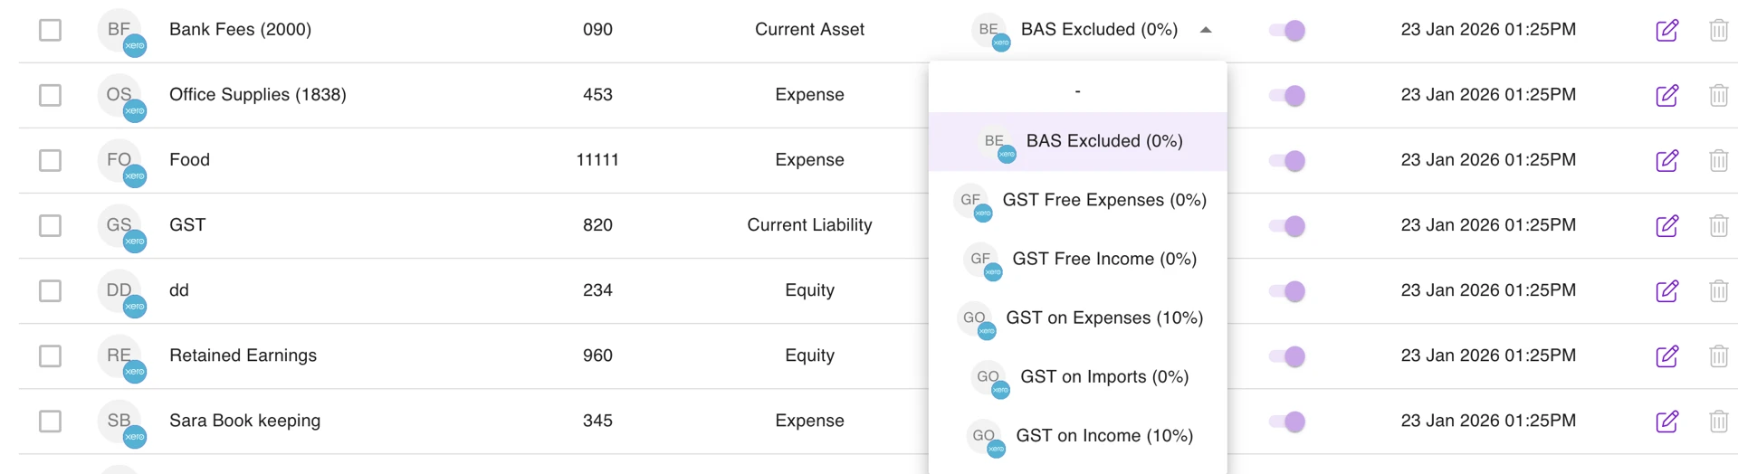
Task: Edit the Bank Fees (2000) account
Action: [1666, 30]
